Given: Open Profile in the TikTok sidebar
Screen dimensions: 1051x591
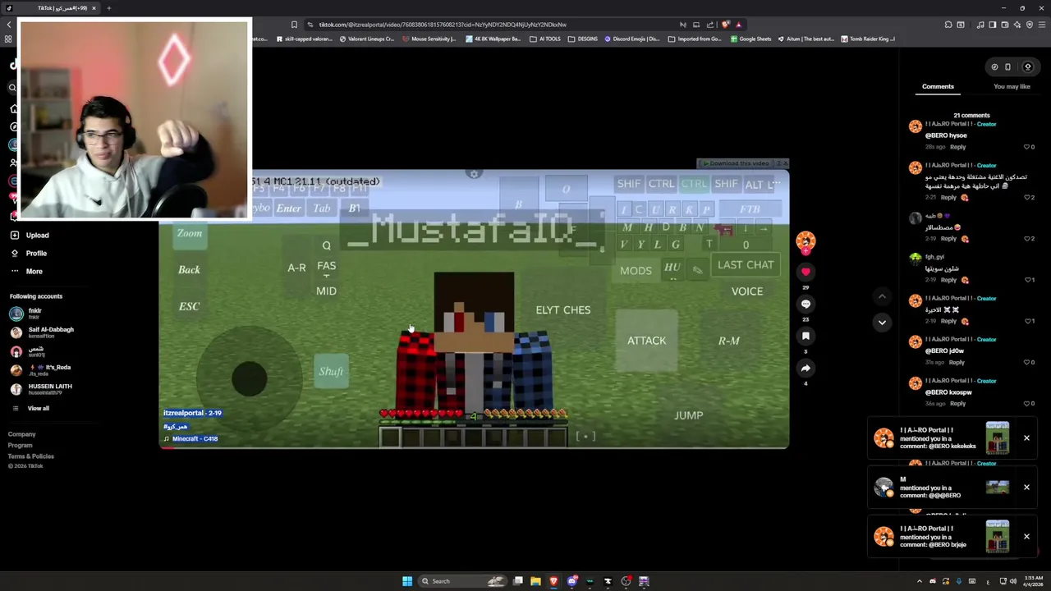Looking at the screenshot, I should 29,254.
